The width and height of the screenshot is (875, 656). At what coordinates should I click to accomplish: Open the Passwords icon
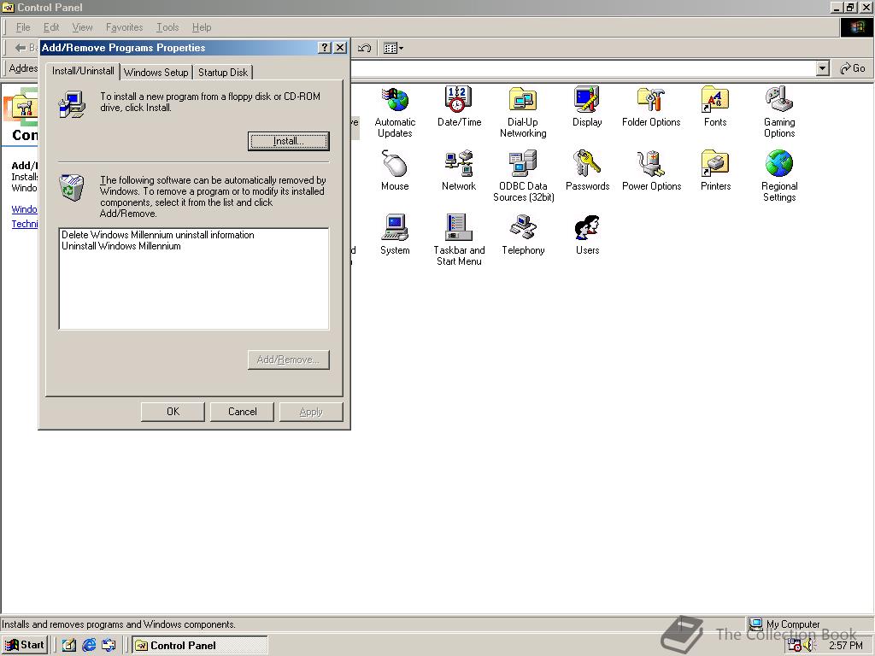coord(587,171)
